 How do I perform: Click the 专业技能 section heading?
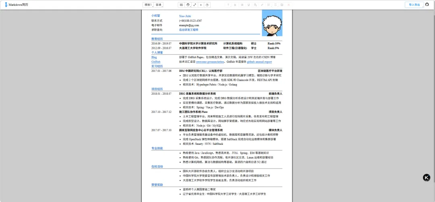(157, 148)
